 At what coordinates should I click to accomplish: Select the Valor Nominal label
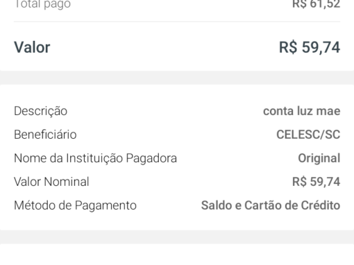tap(51, 182)
